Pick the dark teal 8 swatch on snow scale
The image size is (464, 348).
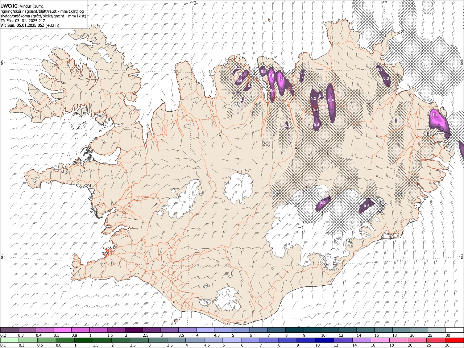coord(294,330)
